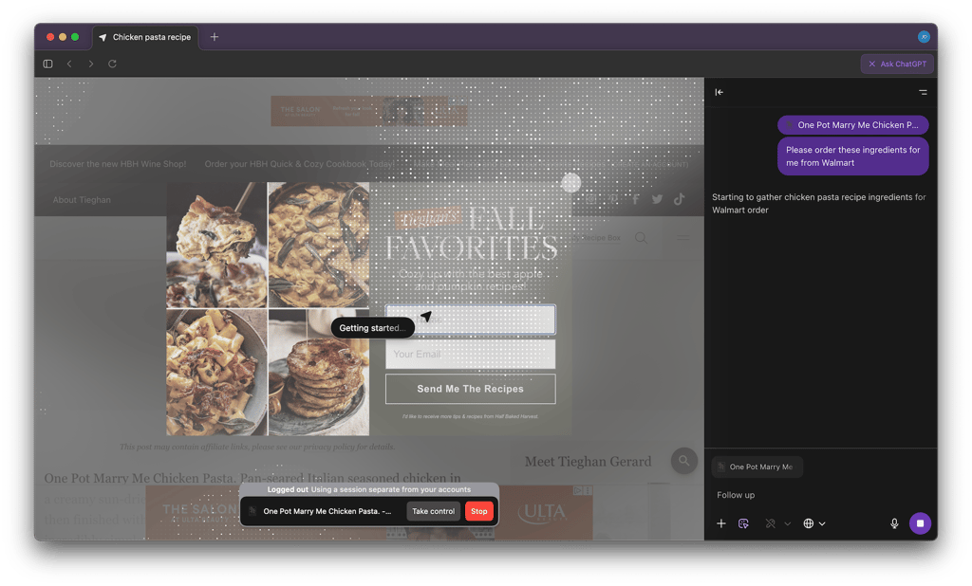Viewport: 972px width, 586px height.
Task: Click the Send Me The Recipes button
Action: [x=471, y=389]
